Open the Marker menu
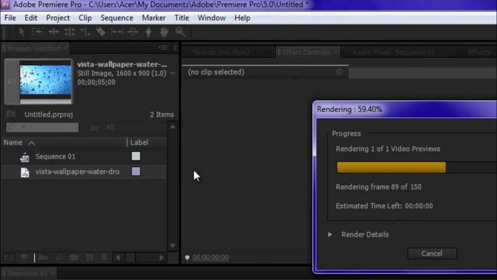Image resolution: width=497 pixels, height=280 pixels. 154,18
